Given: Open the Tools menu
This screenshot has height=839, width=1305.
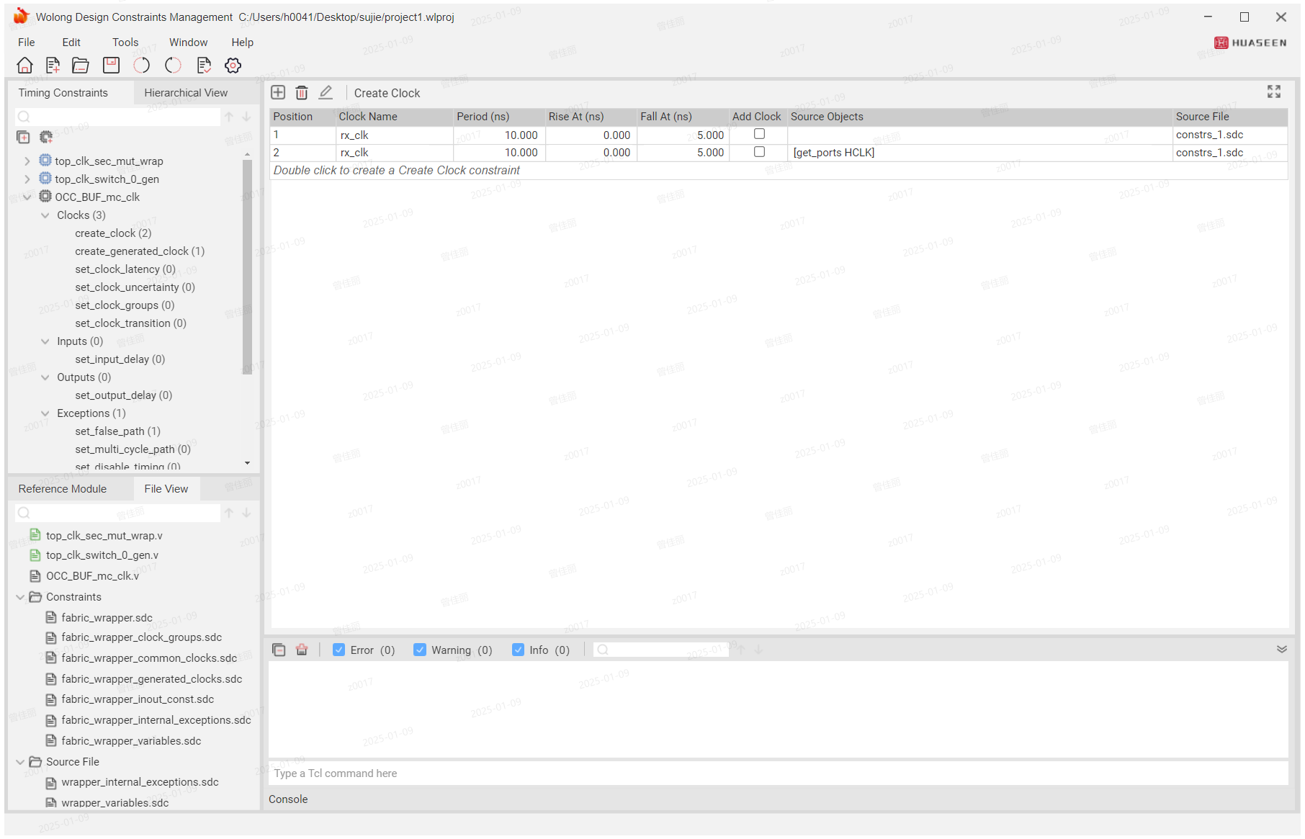Looking at the screenshot, I should [x=125, y=42].
